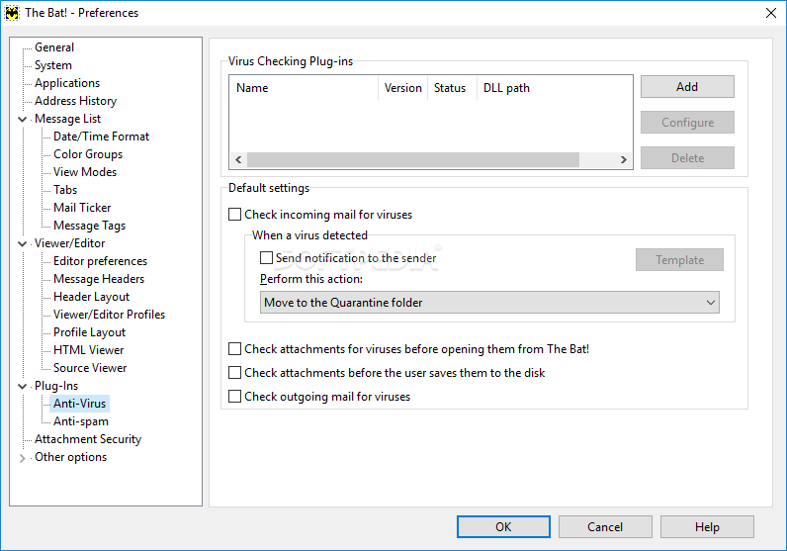Select the Viewer/Editor category
The height and width of the screenshot is (551, 787).
pos(70,243)
